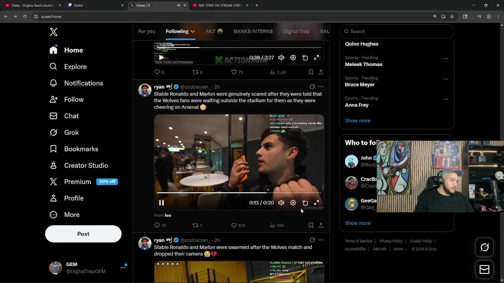Open Grok in the sidebar
504x283 pixels.
64,133
